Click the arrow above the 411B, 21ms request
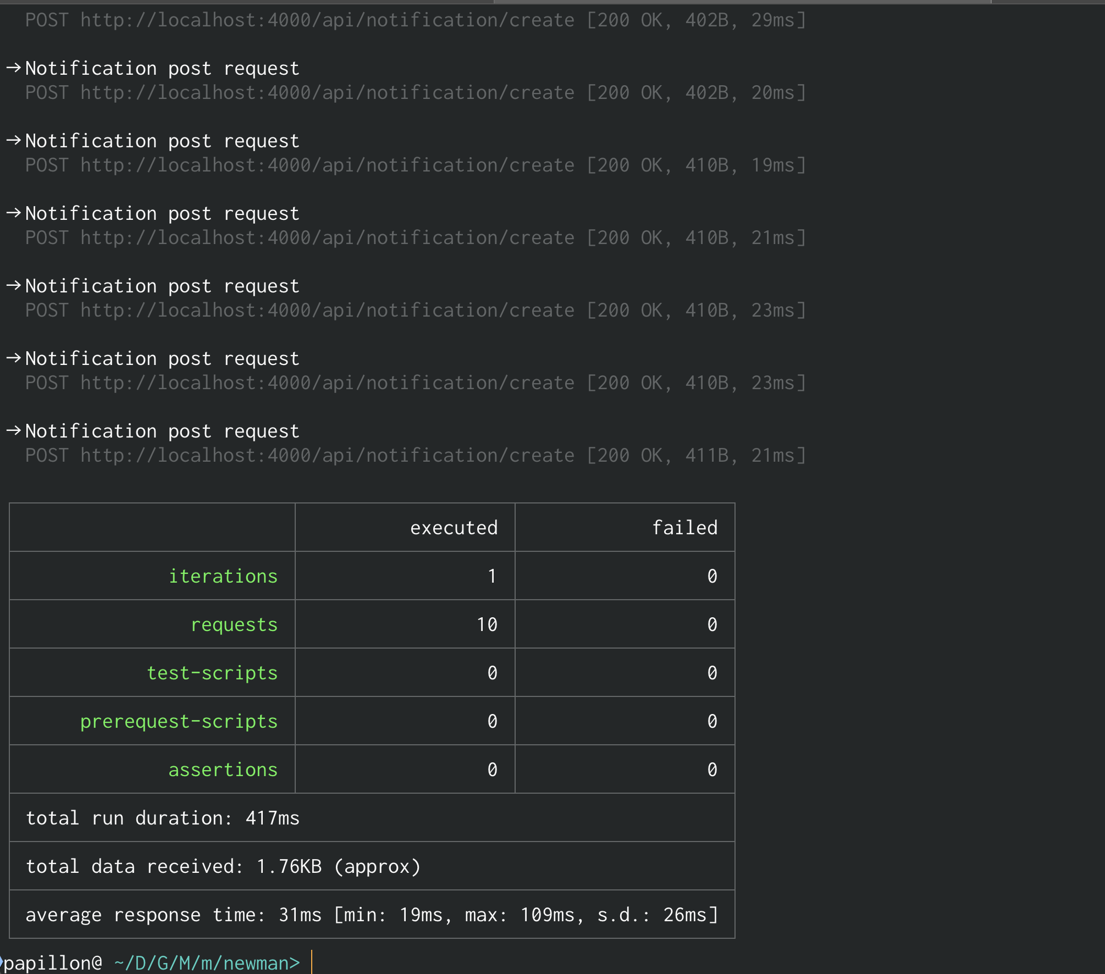Viewport: 1105px width, 974px height. pyautogui.click(x=14, y=431)
